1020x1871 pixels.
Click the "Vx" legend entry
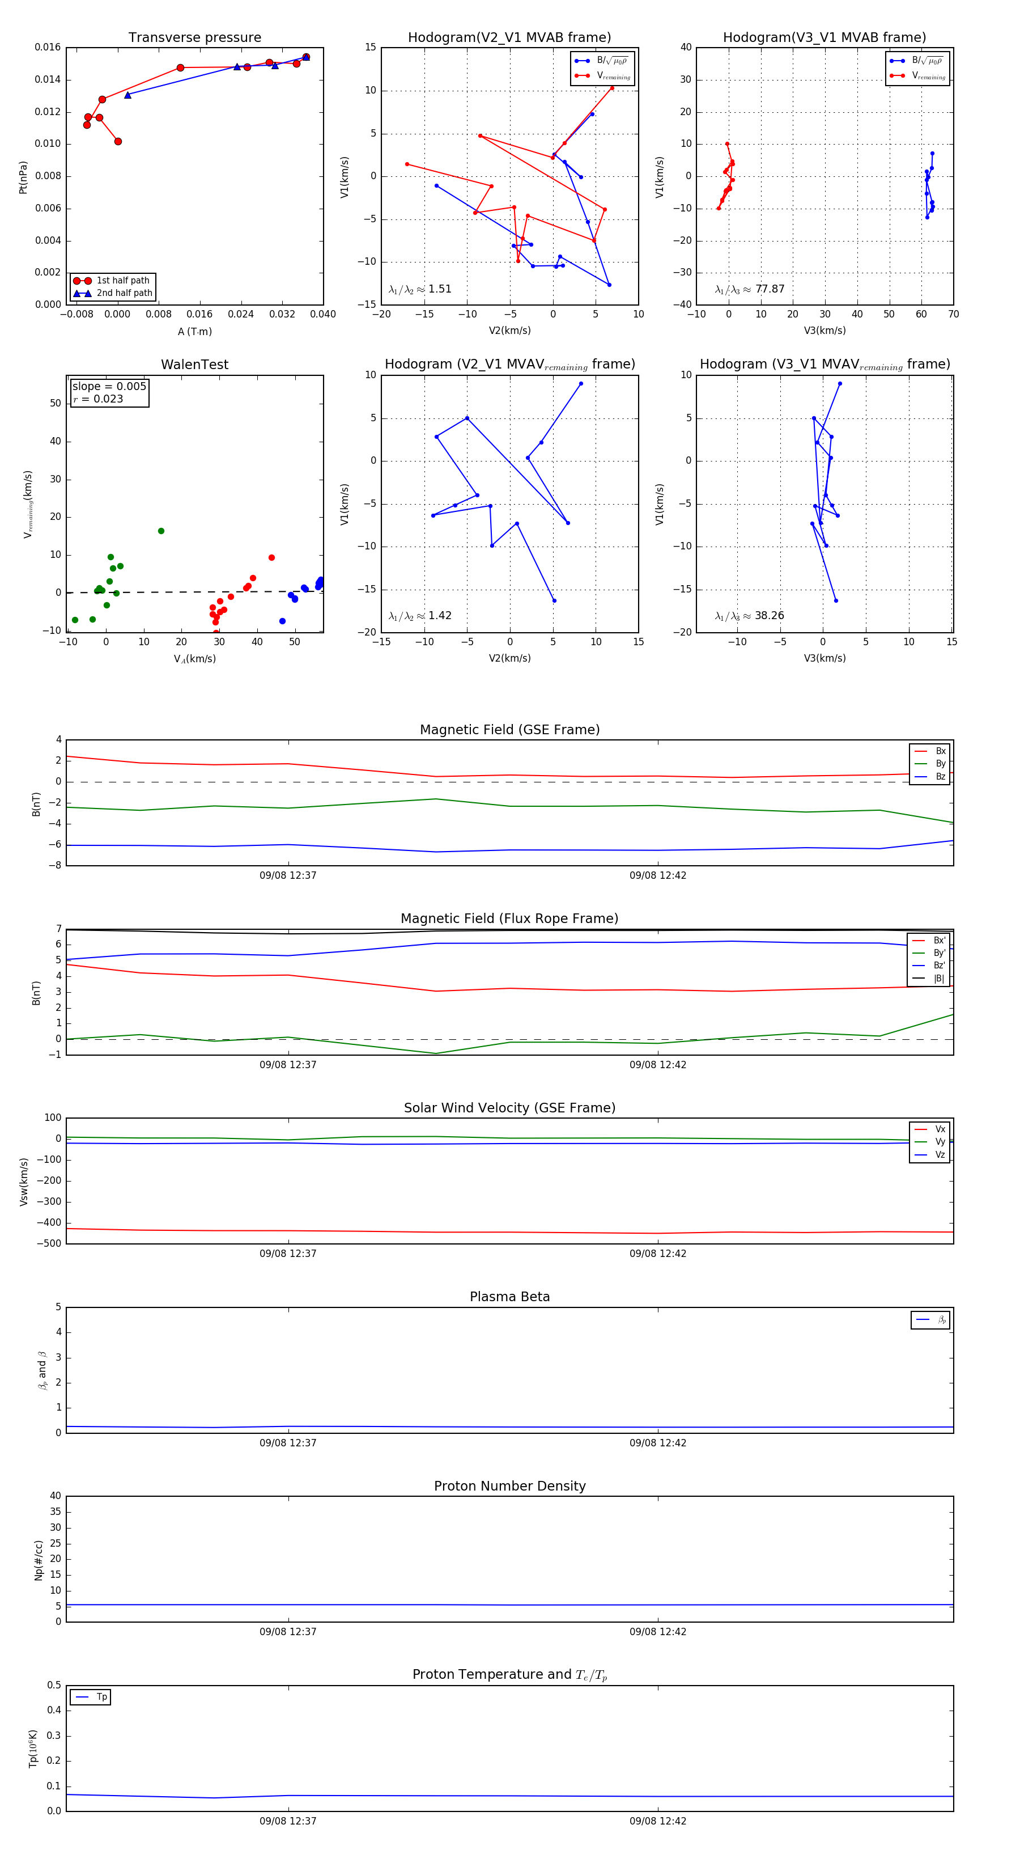930,1129
